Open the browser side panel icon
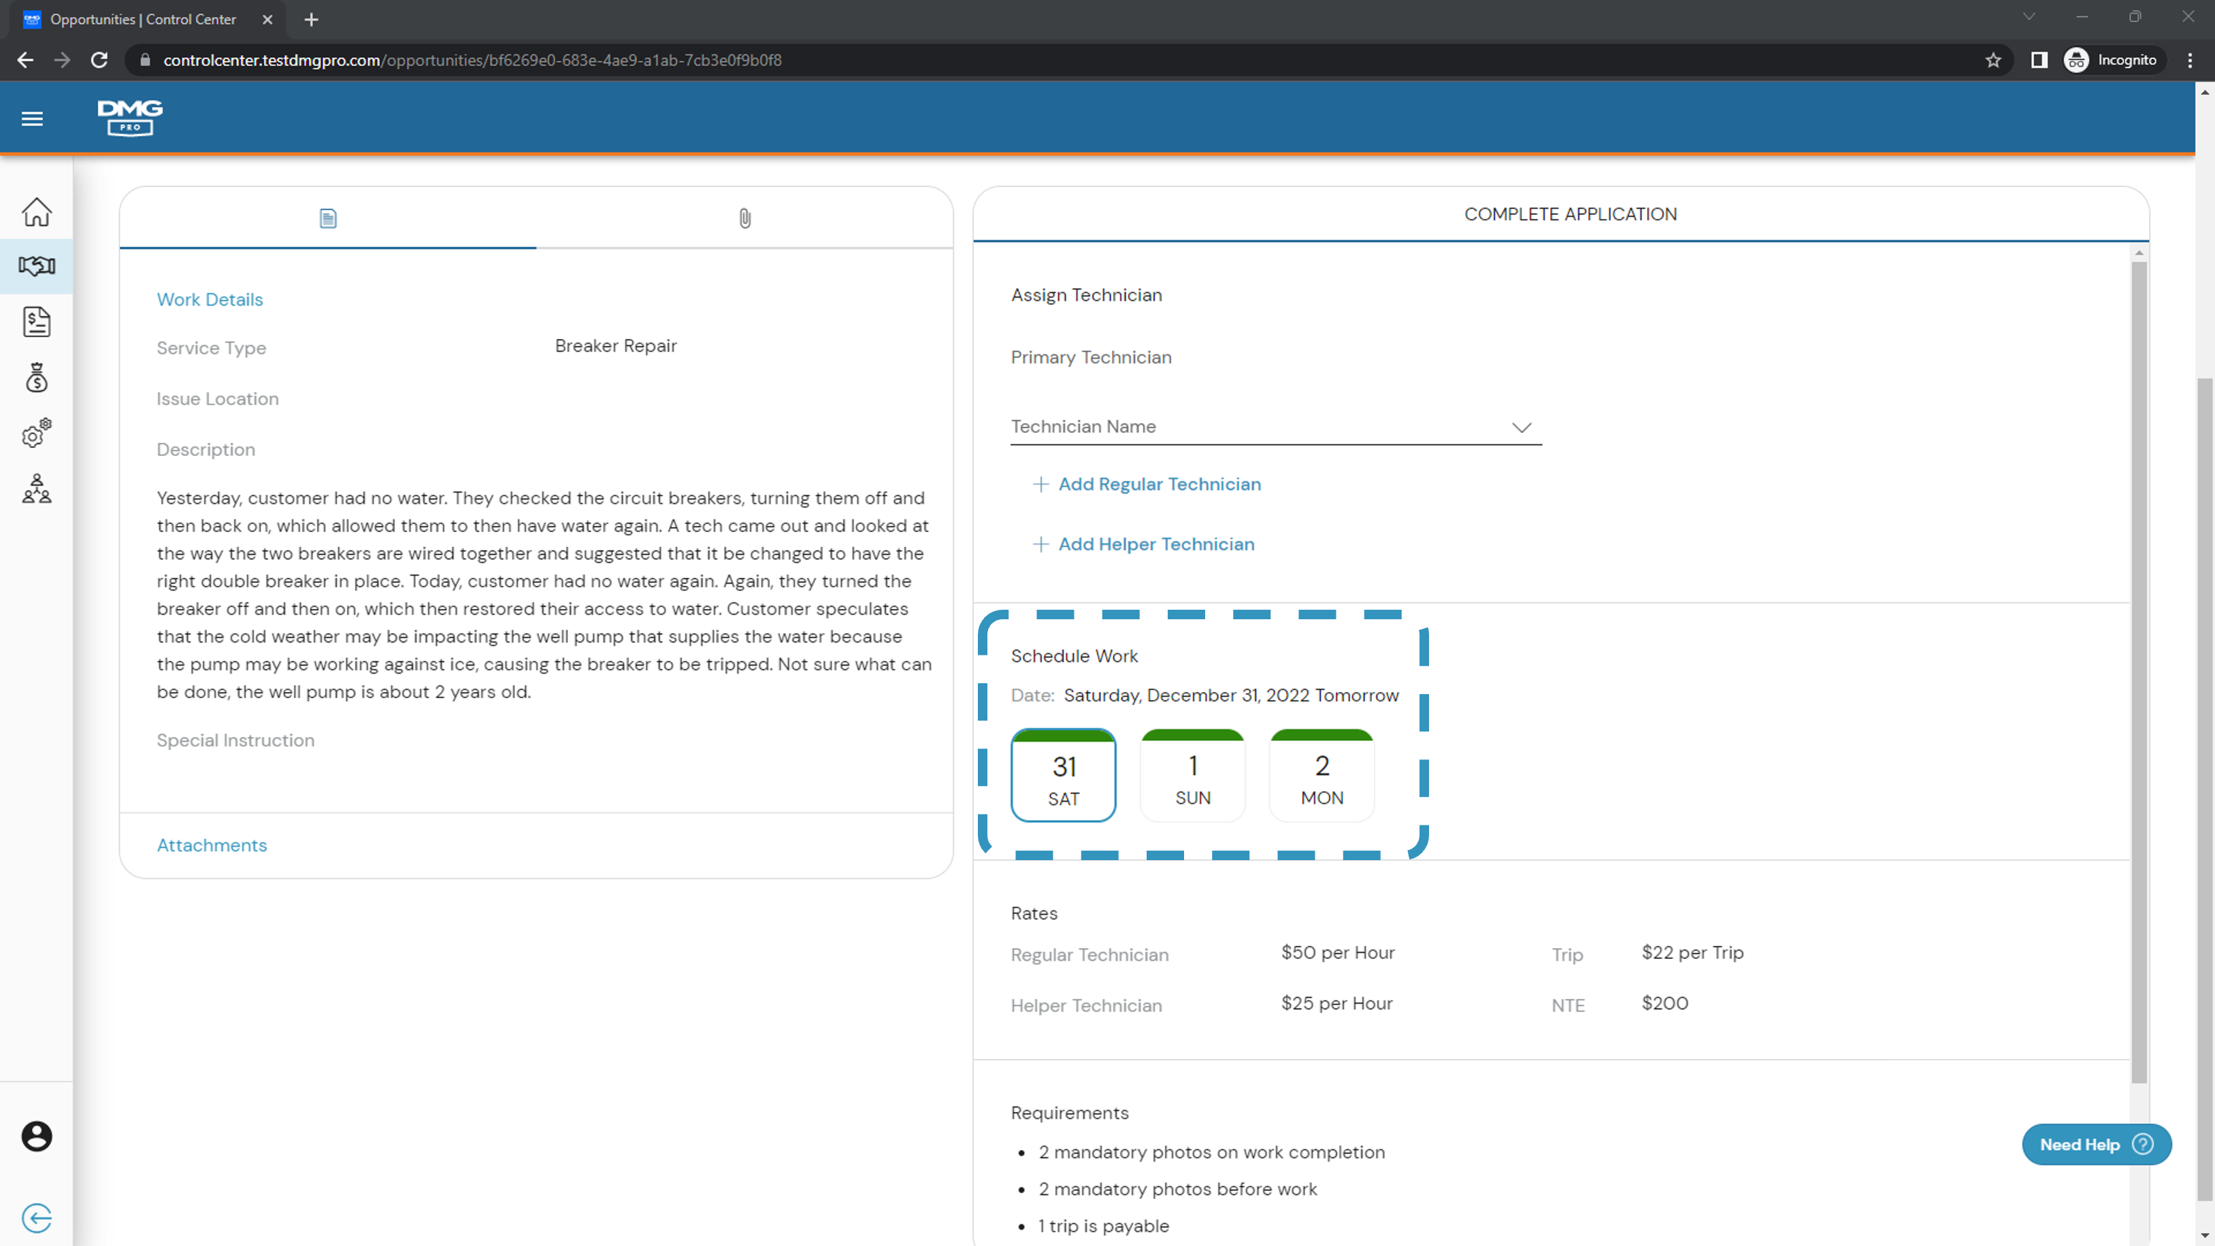Viewport: 2215px width, 1246px height. pyautogui.click(x=2039, y=60)
